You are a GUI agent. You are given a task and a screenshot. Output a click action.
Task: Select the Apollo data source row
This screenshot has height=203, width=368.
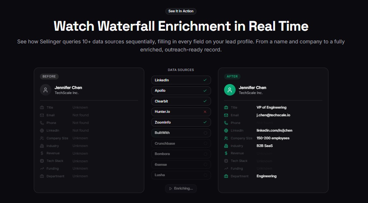[x=181, y=91]
